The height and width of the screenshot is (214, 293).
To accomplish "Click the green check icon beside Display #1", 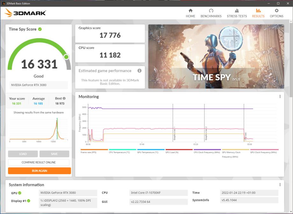I will pyautogui.click(x=29, y=201).
